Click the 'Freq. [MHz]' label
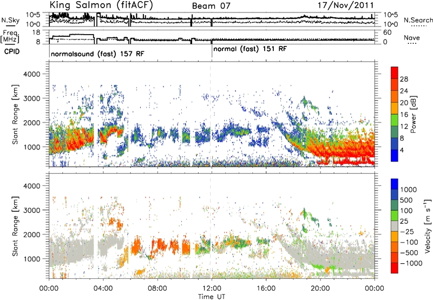Image resolution: width=433 pixels, height=300 pixels. (x=10, y=36)
